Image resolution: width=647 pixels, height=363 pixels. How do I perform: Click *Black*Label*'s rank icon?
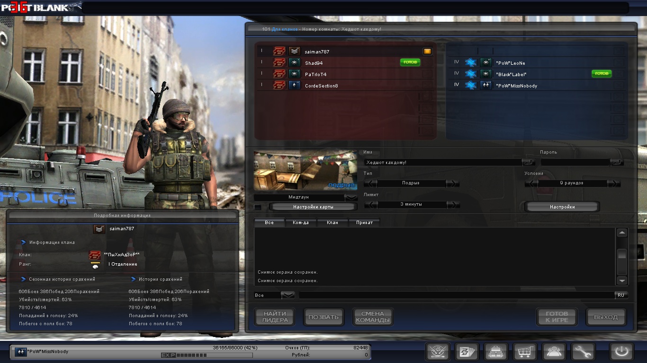click(x=486, y=74)
